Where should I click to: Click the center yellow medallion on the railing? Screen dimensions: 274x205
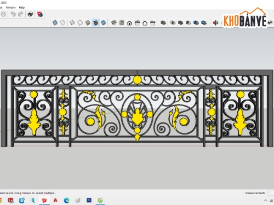tap(138, 117)
